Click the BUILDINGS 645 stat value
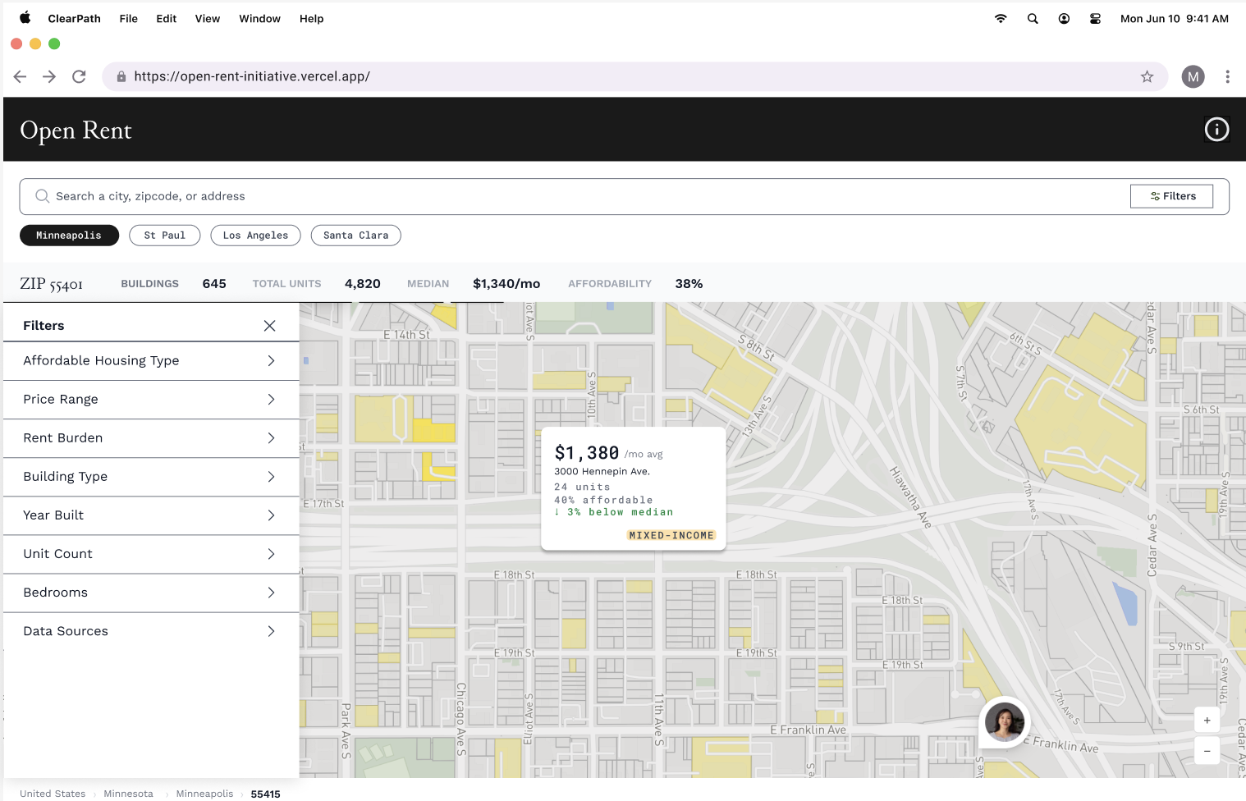 click(x=214, y=284)
